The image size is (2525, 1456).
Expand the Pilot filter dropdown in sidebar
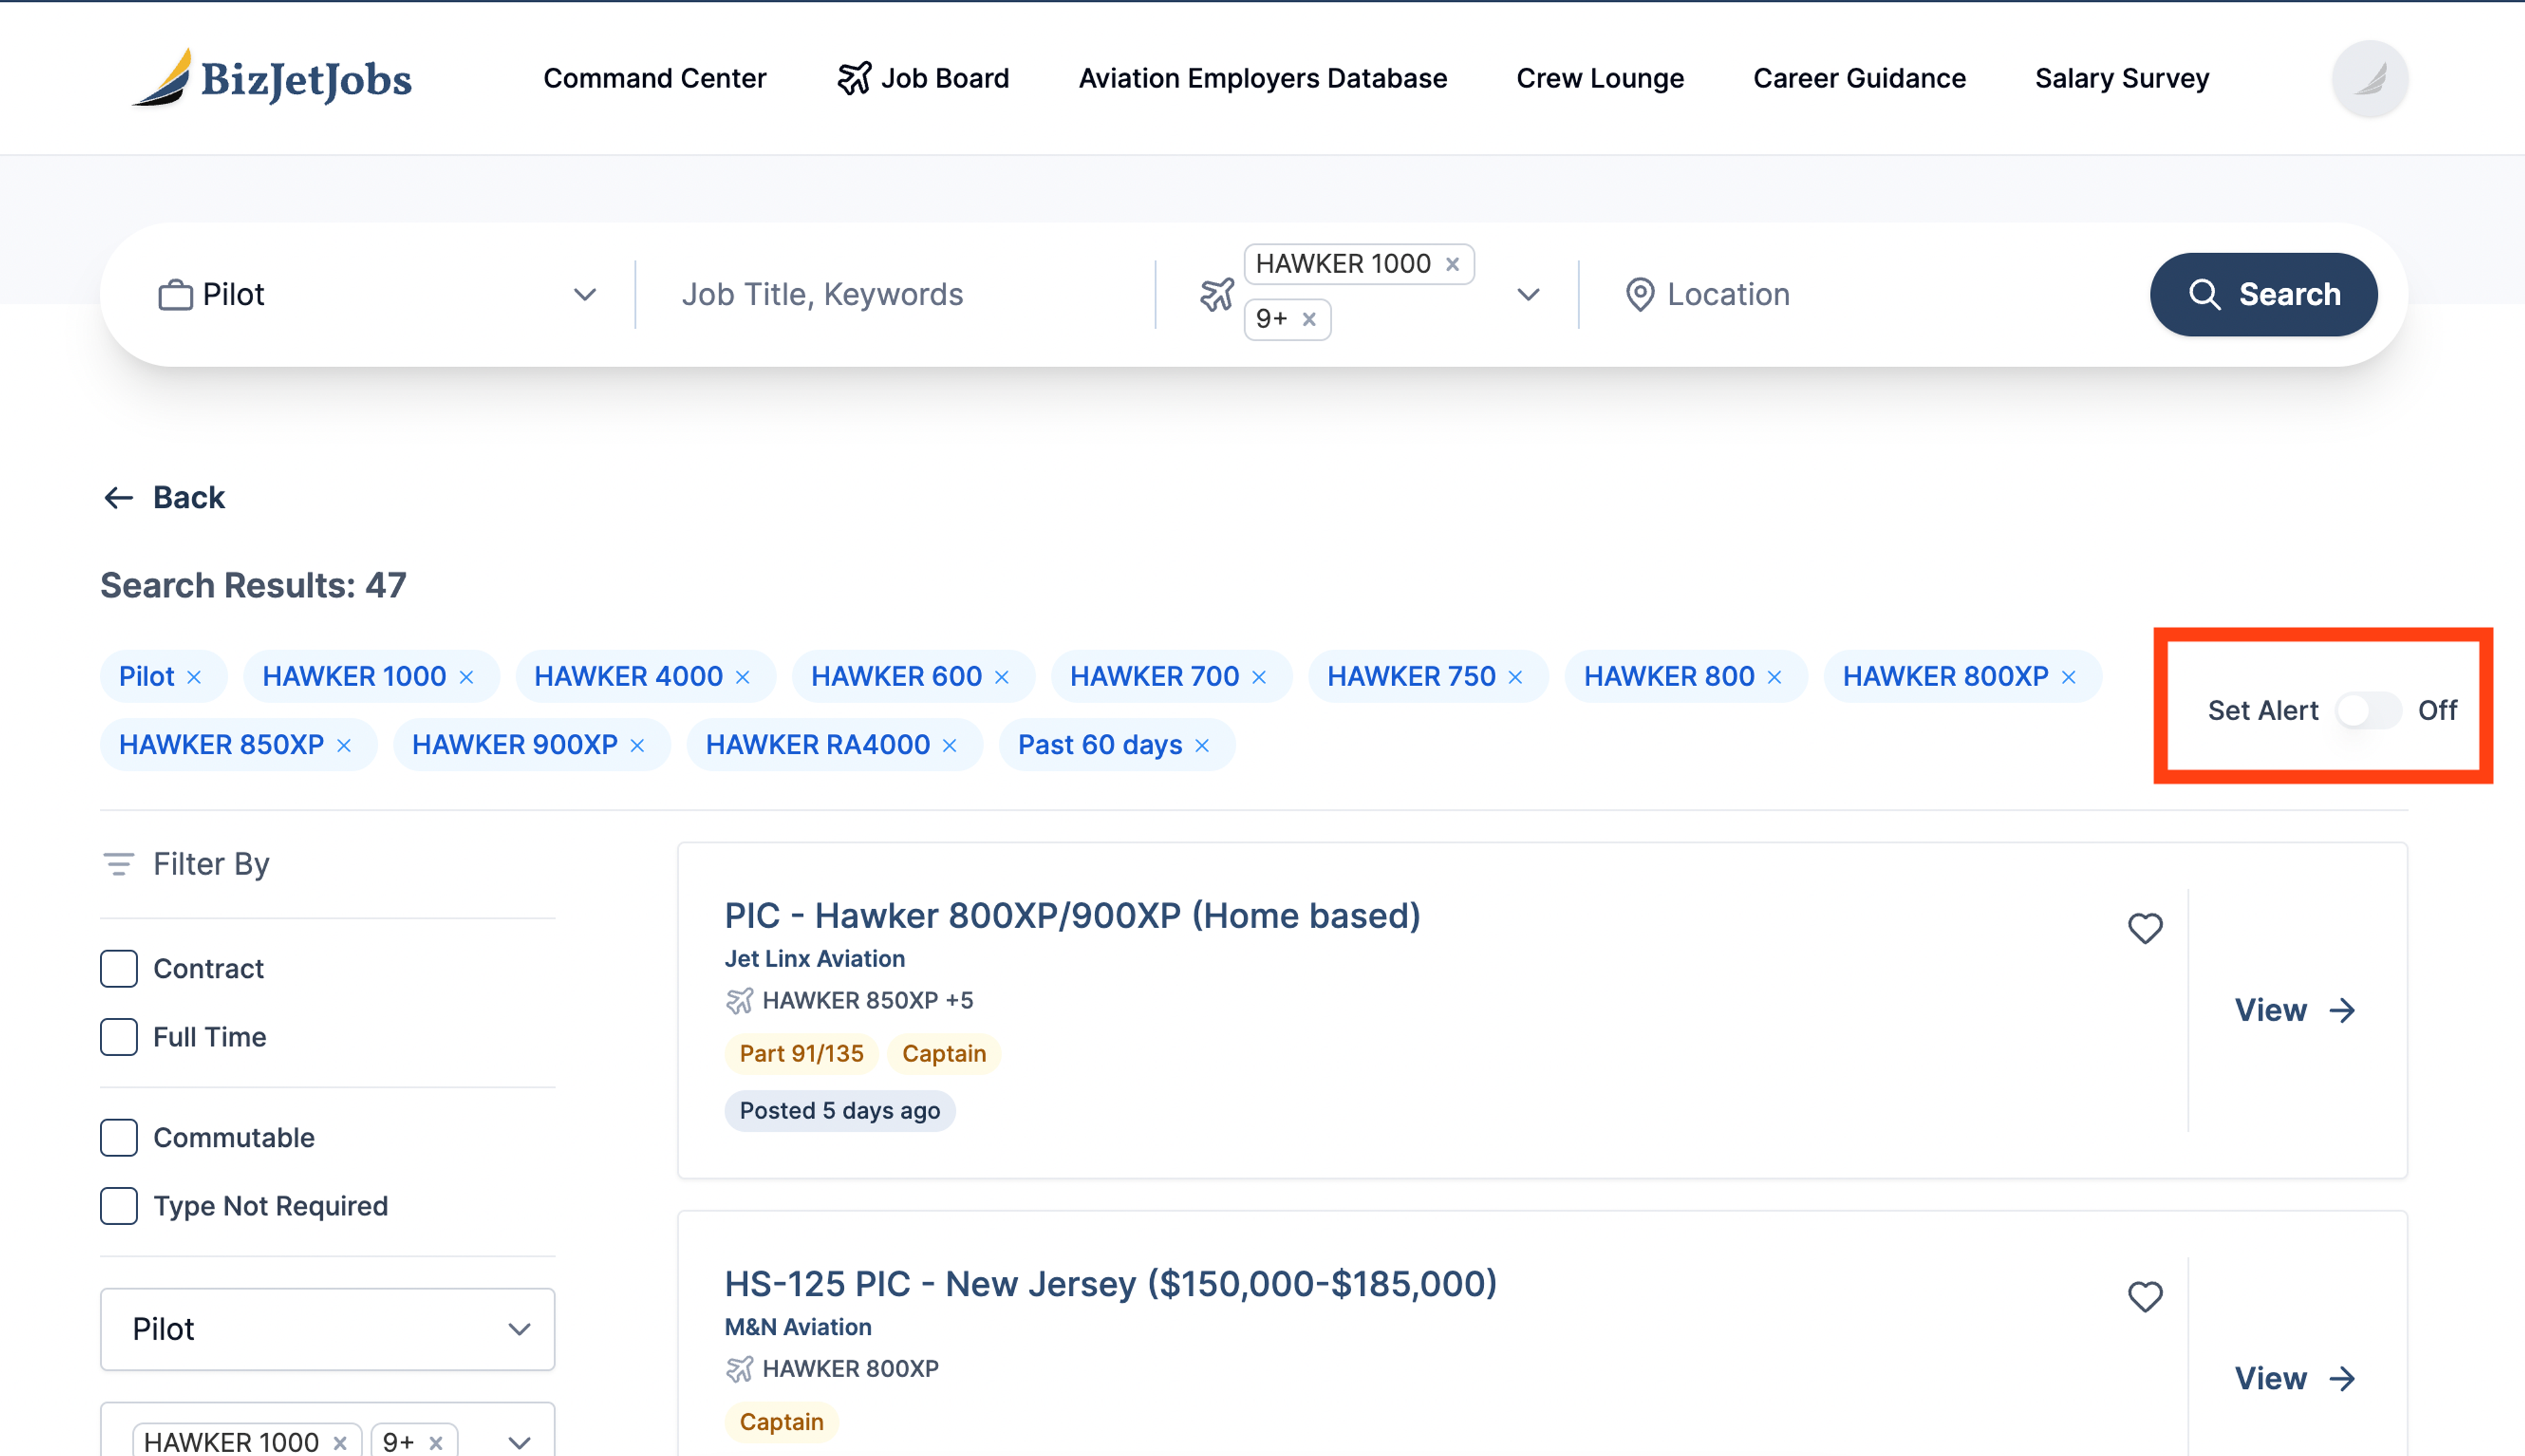(327, 1328)
